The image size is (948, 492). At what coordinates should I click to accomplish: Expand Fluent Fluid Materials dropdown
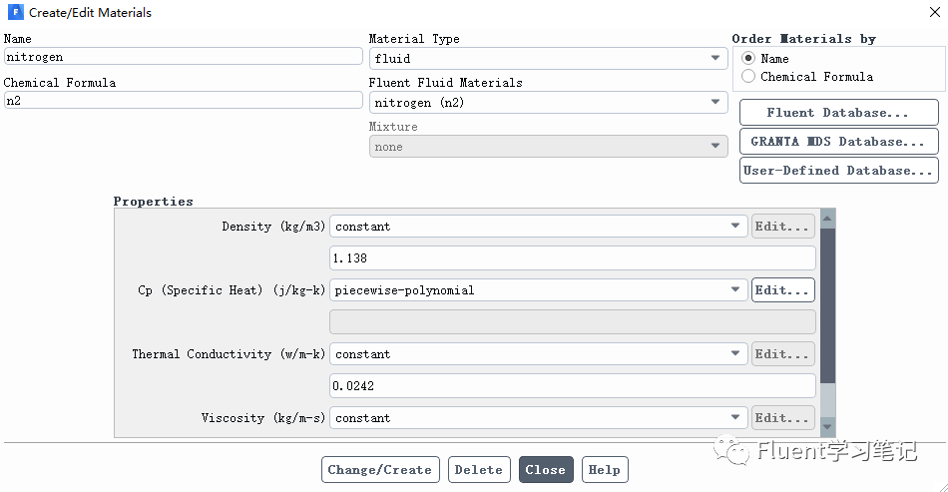[547, 103]
